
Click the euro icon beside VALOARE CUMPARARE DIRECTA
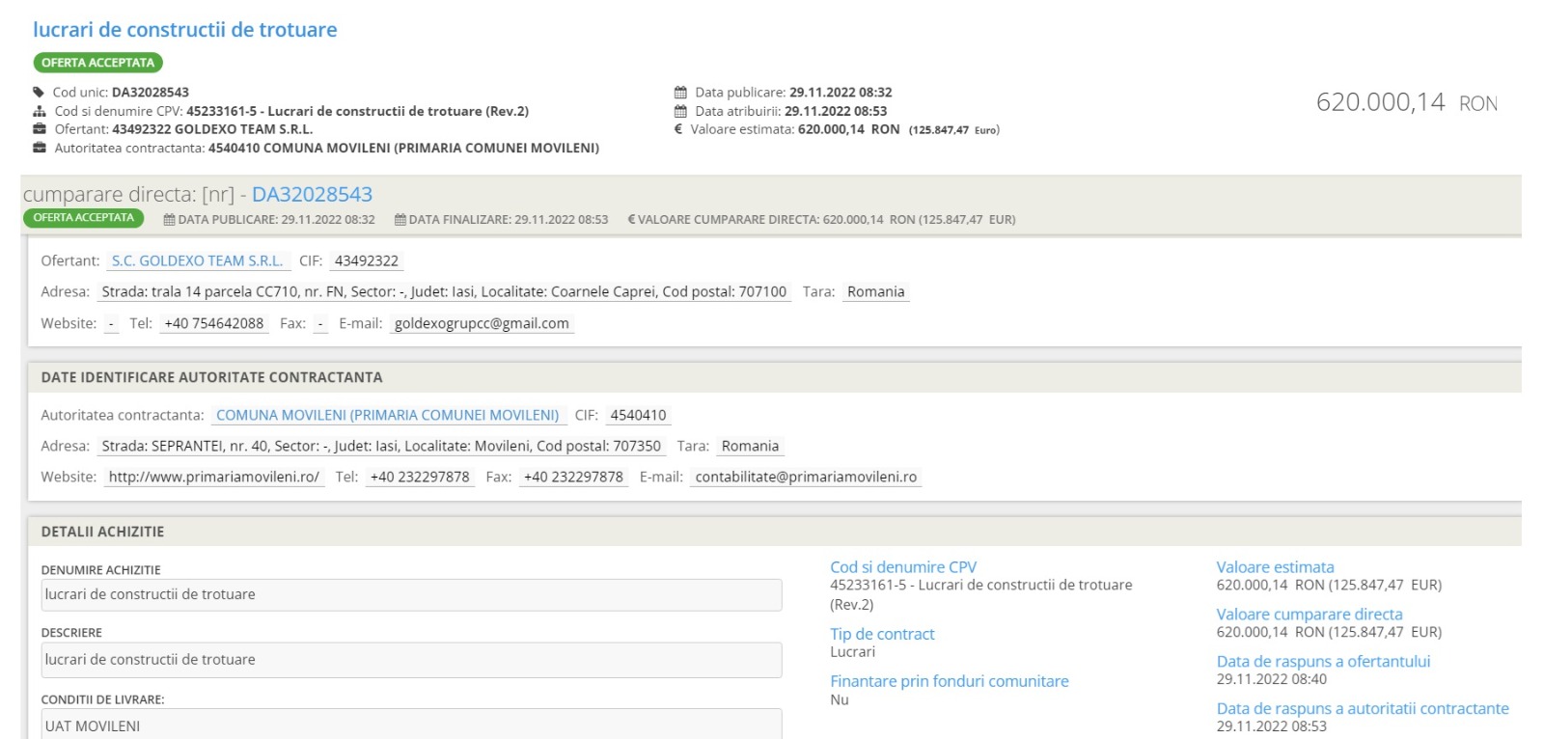[x=631, y=220]
